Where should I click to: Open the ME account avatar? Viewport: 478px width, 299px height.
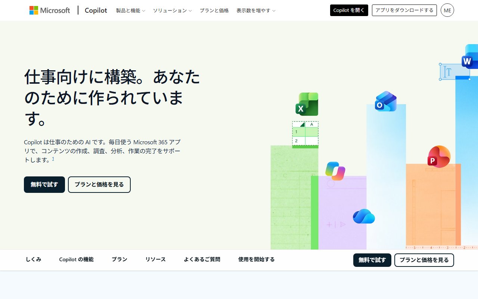[x=447, y=10]
